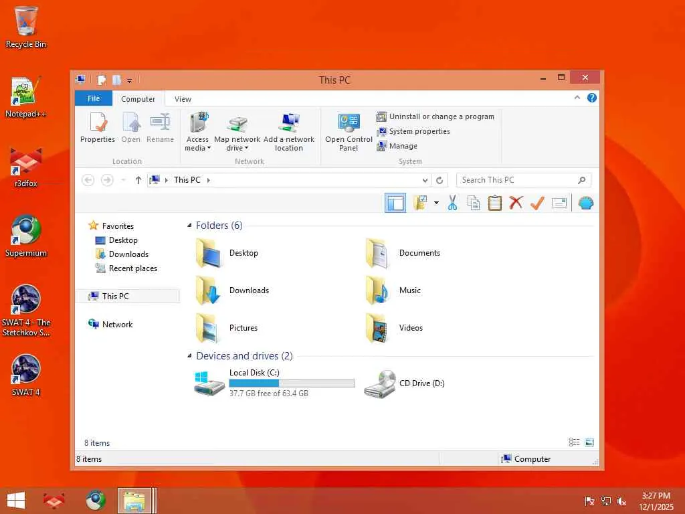Open the Access media dropdown
The width and height of the screenshot is (685, 514).
(x=197, y=132)
